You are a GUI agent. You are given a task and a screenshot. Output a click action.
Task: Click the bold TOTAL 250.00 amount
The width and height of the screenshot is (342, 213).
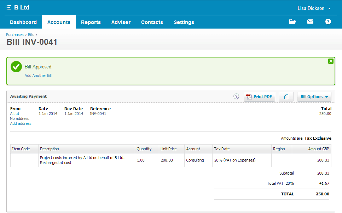pyautogui.click(x=322, y=194)
